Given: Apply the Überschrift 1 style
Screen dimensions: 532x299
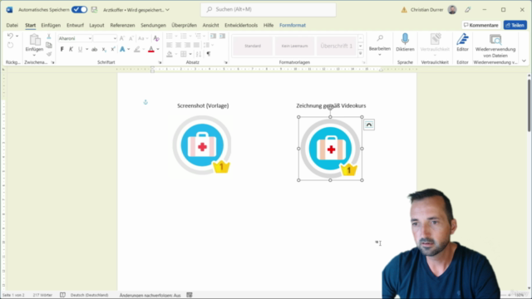Looking at the screenshot, I should (336, 46).
